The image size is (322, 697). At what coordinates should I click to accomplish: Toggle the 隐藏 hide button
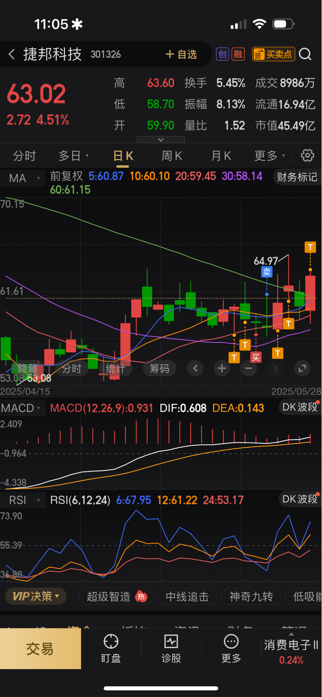[x=28, y=368]
